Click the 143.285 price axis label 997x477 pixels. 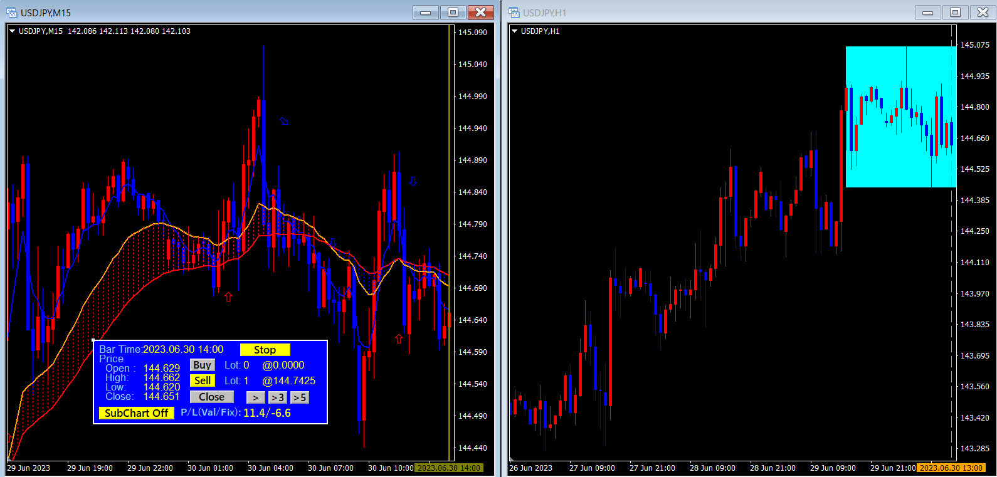(x=975, y=448)
